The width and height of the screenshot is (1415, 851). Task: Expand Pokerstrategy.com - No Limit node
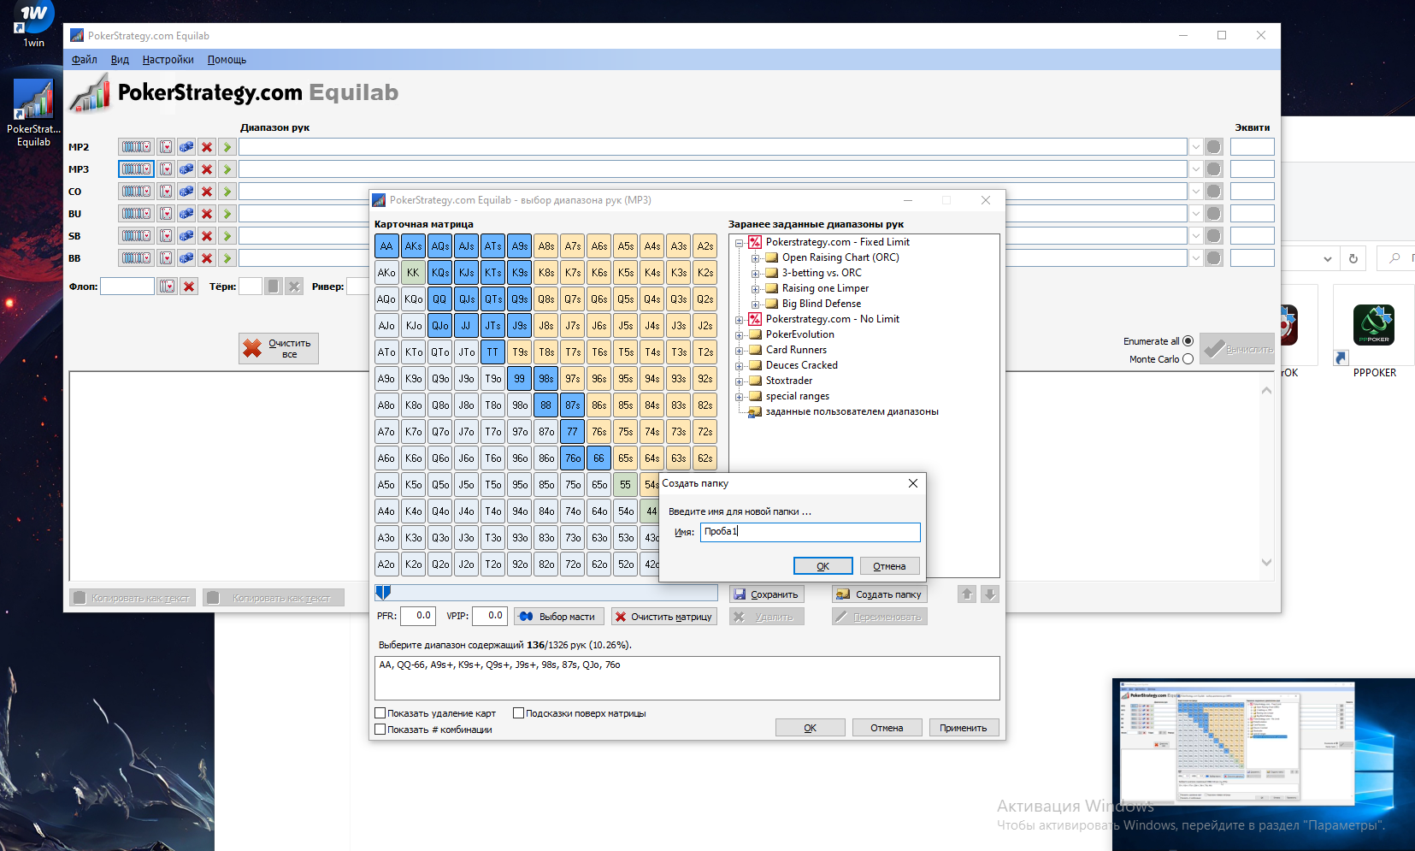pos(739,320)
